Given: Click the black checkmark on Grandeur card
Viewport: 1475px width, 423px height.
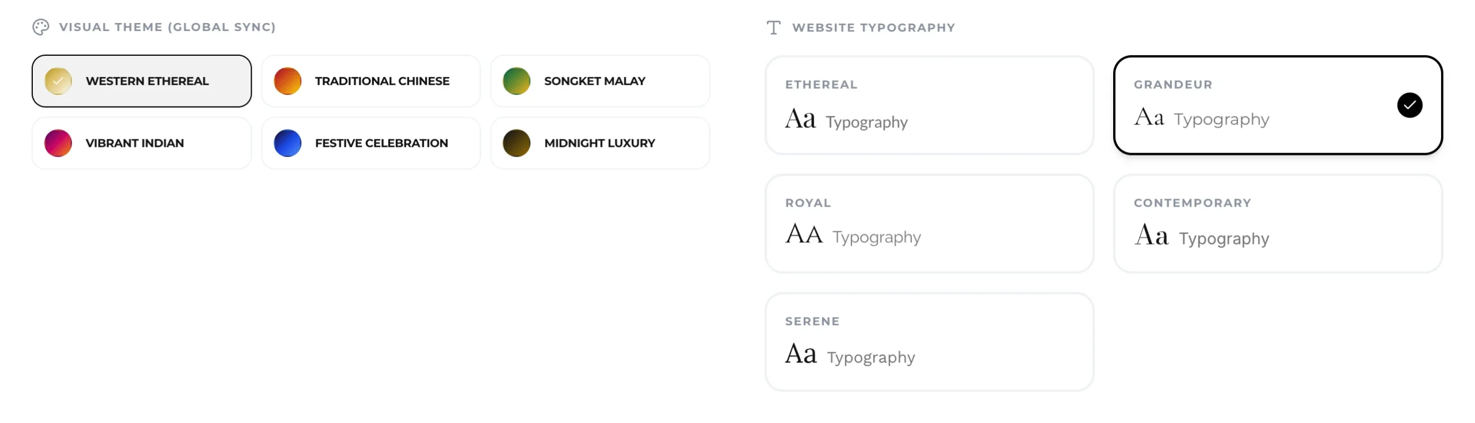Looking at the screenshot, I should (x=1409, y=105).
